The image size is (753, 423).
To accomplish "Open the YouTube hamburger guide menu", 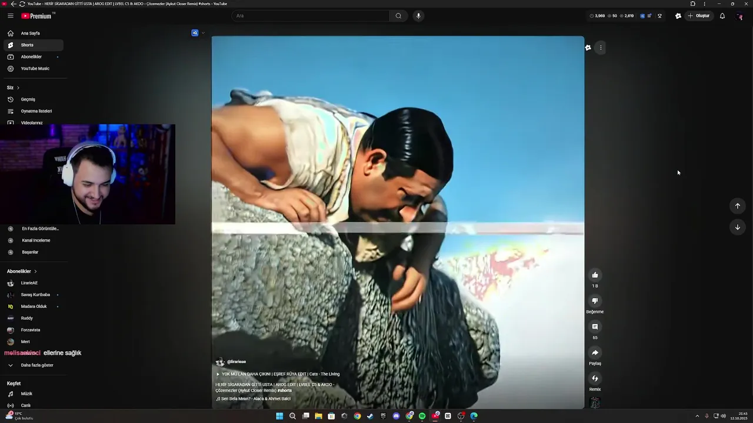I will [x=10, y=16].
